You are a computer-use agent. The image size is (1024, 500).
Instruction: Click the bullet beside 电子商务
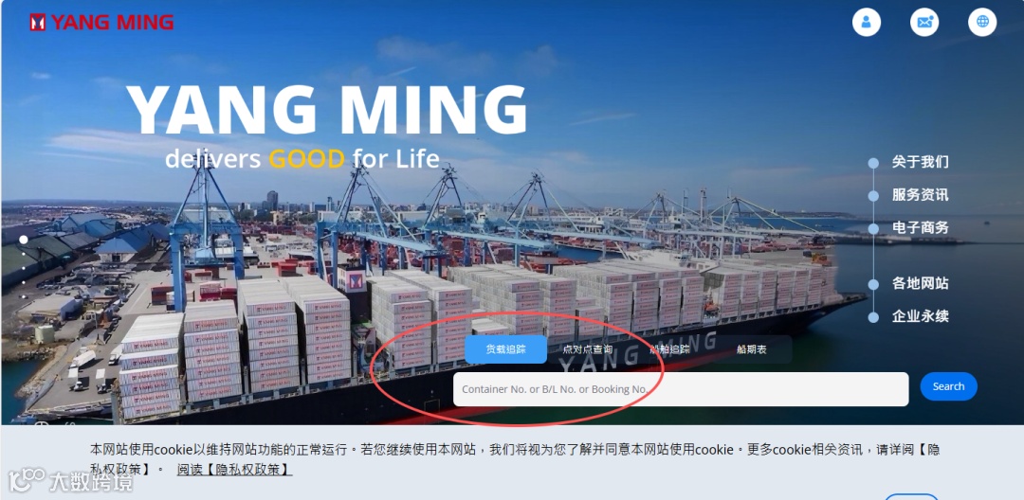(x=873, y=229)
